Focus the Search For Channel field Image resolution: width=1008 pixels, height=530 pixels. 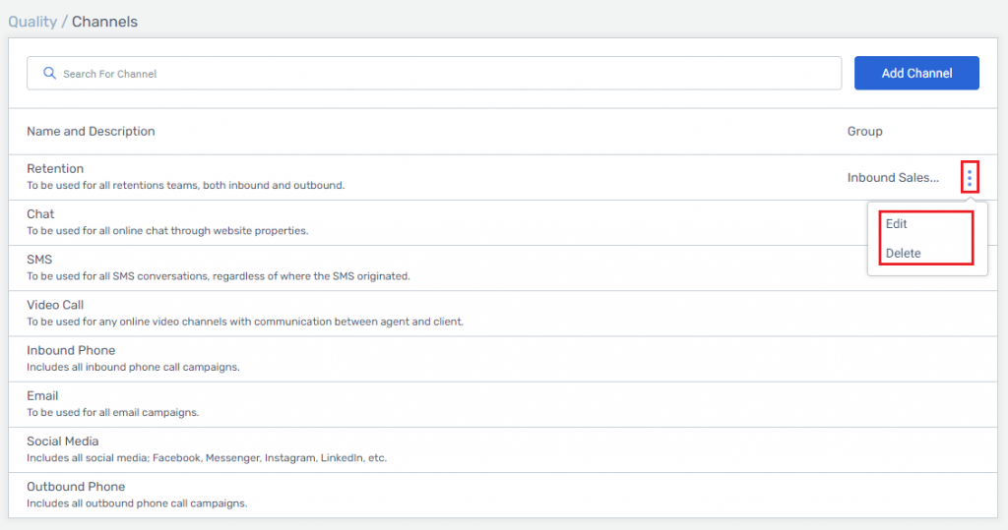[434, 73]
